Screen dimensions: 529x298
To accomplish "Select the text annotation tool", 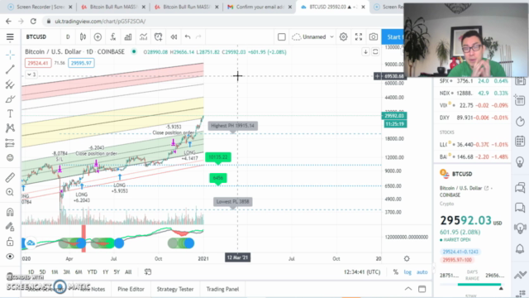I will click(10, 113).
